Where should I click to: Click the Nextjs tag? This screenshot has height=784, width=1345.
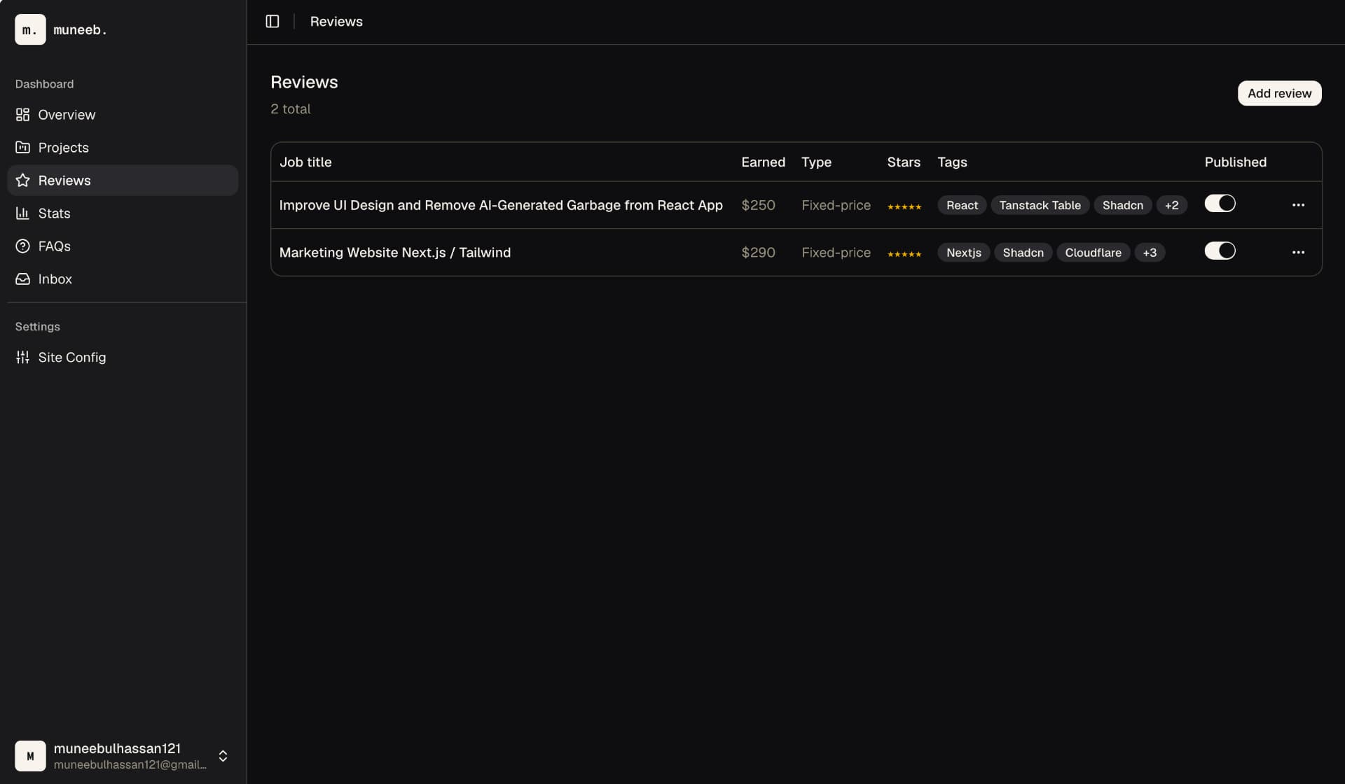pos(963,253)
